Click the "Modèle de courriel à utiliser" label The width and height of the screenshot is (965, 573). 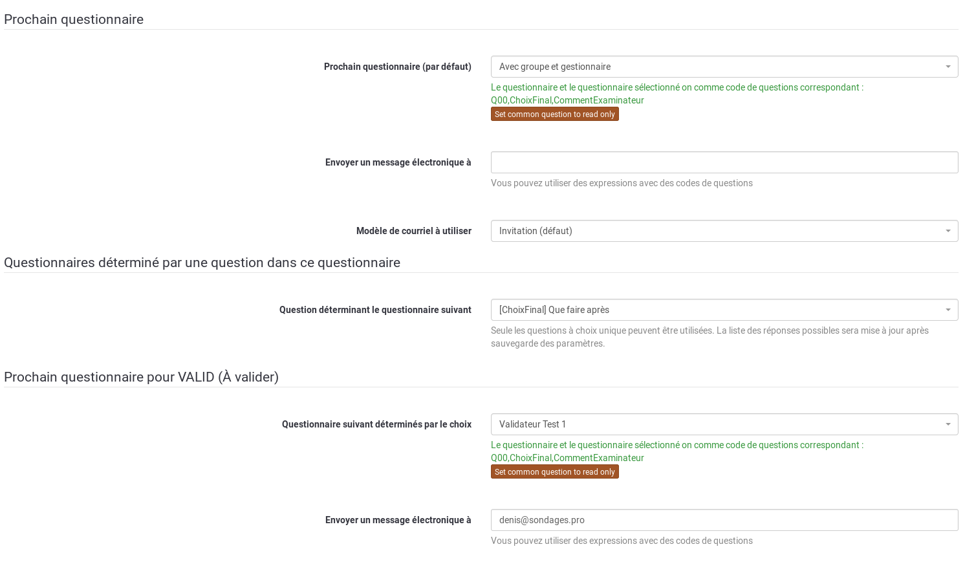click(x=413, y=231)
